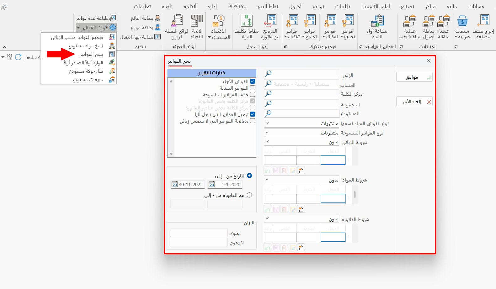Click the يحوي text field

tap(199, 233)
